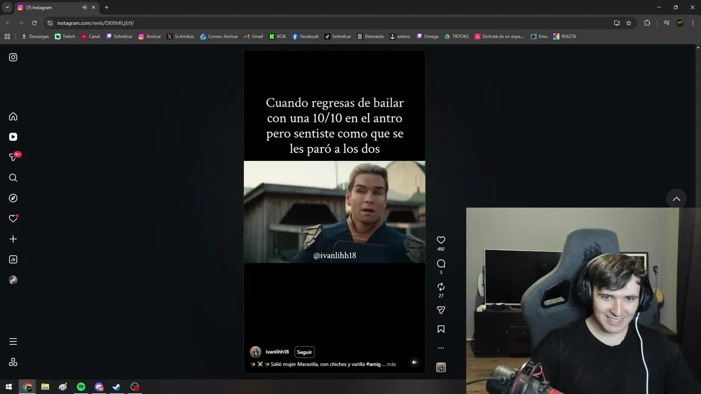The image size is (701, 394).
Task: Like the reel with heart icon
Action: [441, 240]
